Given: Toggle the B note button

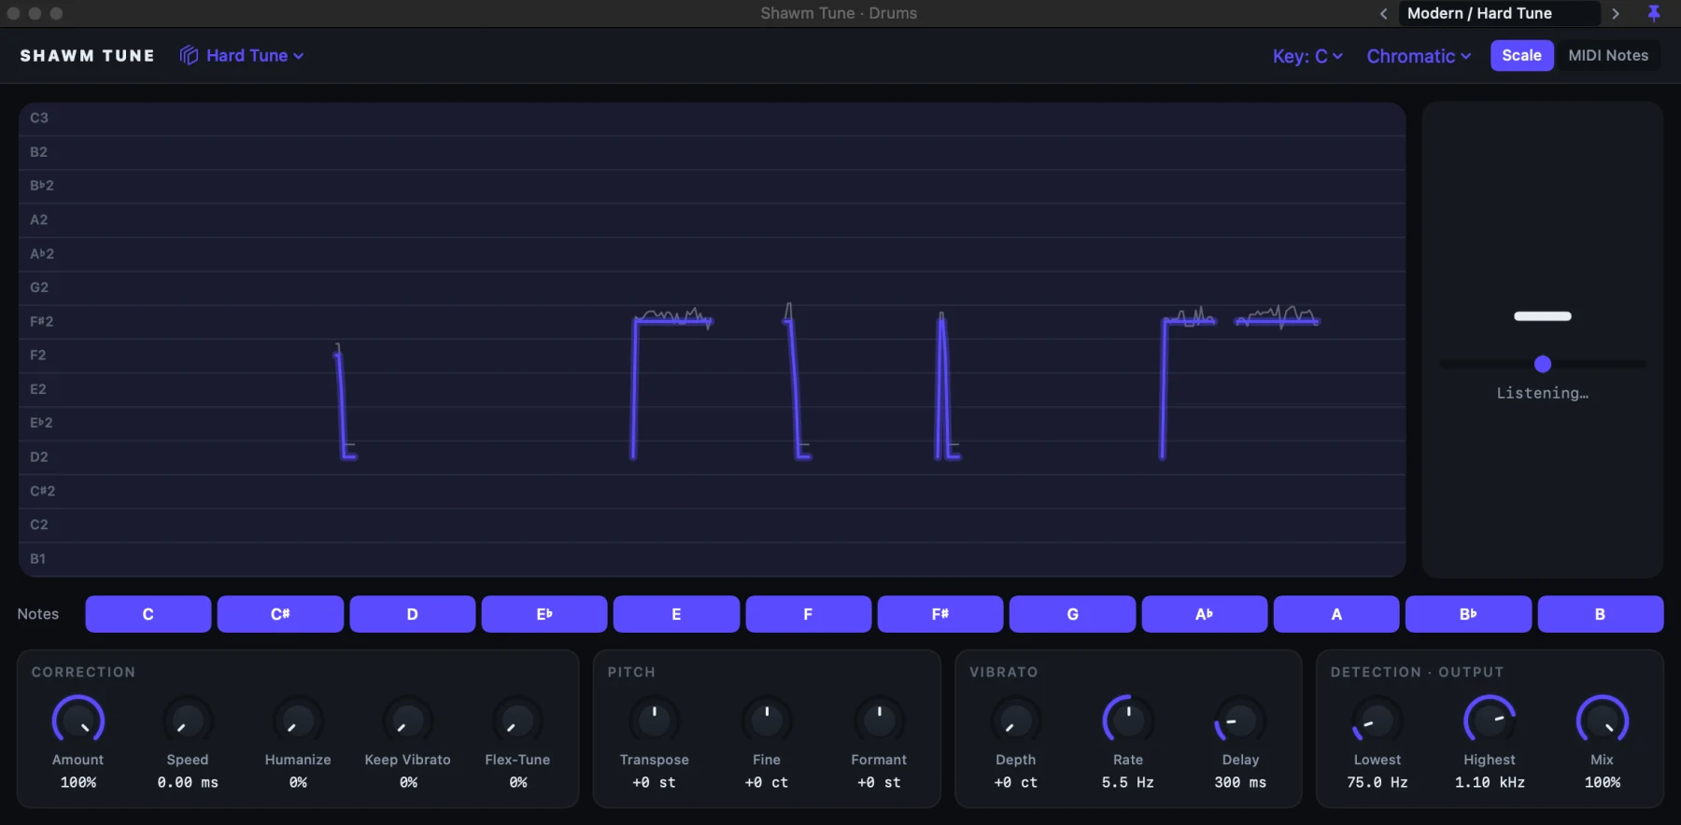Looking at the screenshot, I should [1600, 614].
